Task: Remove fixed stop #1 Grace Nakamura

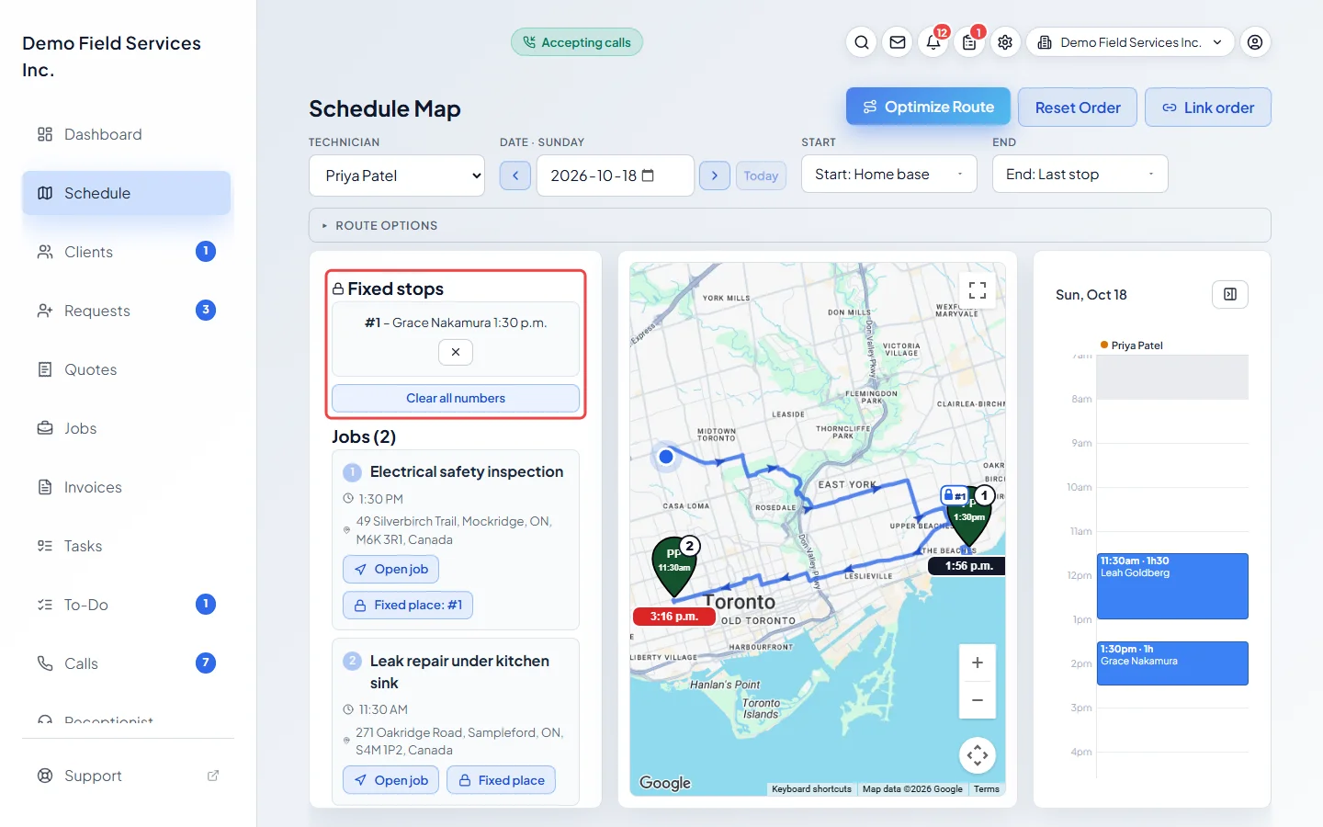Action: (456, 352)
